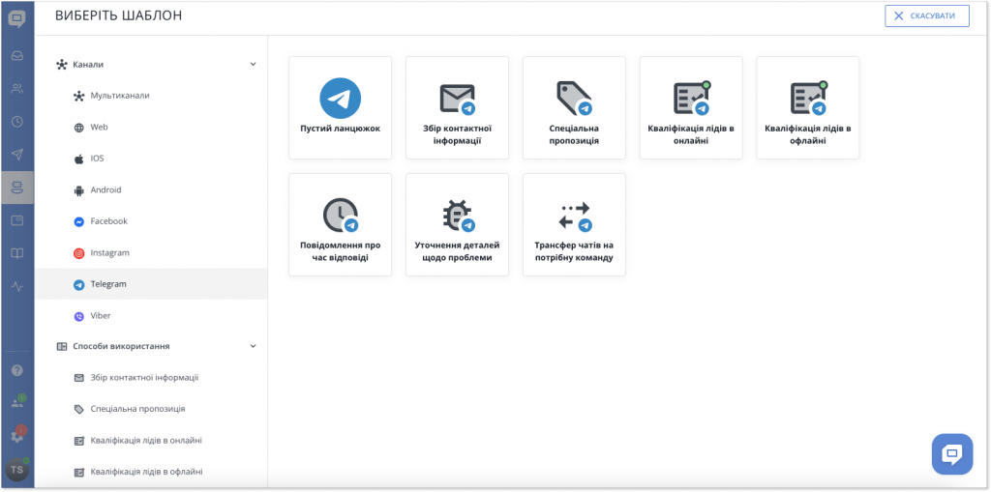The width and height of the screenshot is (991, 492).
Task: Open the book knowledge base icon in sidebar
Action: coord(17,253)
